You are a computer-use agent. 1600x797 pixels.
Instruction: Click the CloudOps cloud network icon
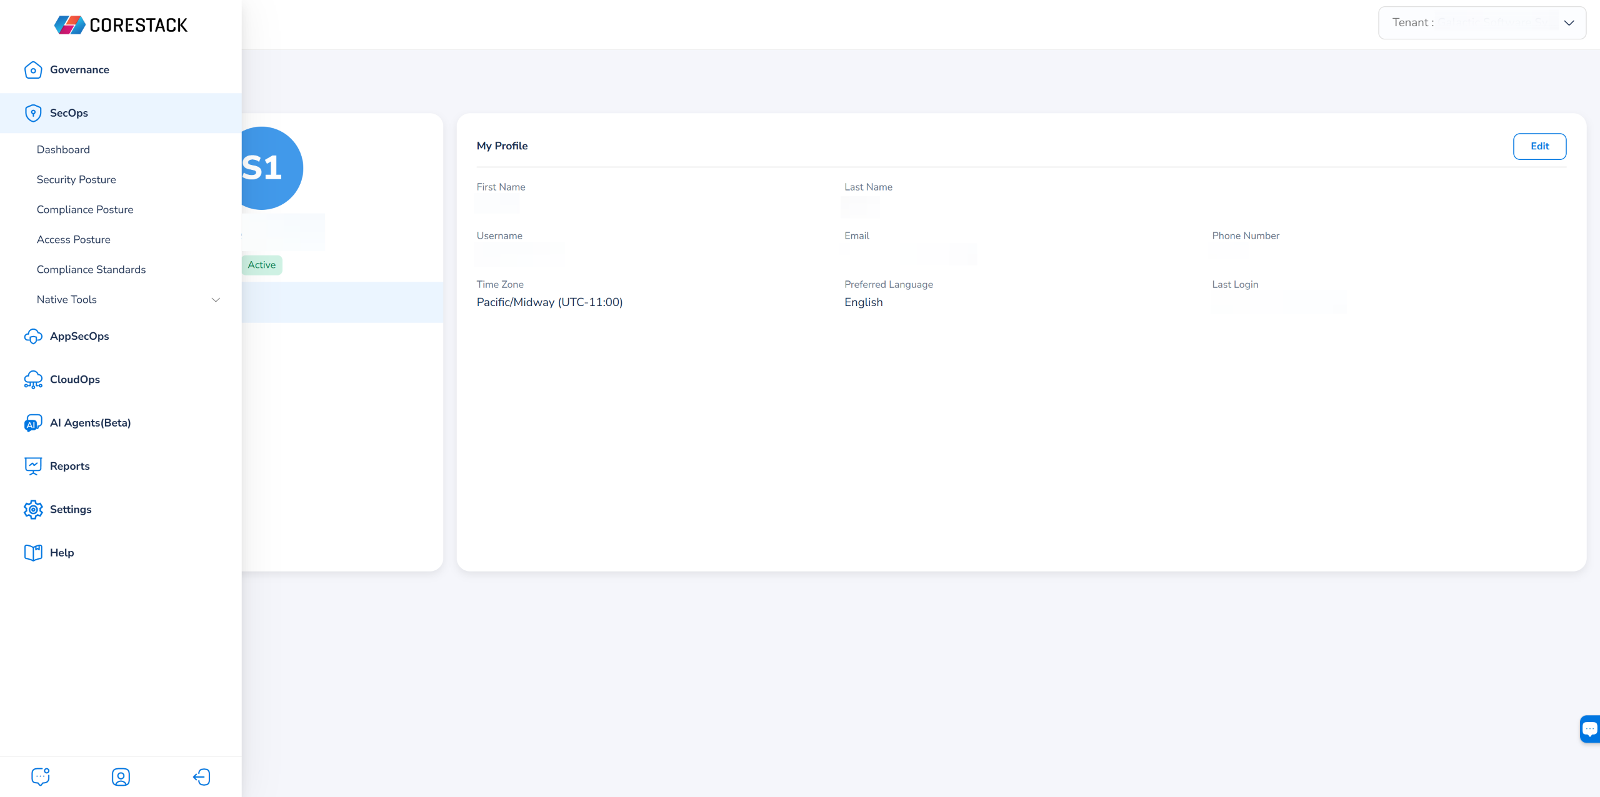tap(33, 380)
